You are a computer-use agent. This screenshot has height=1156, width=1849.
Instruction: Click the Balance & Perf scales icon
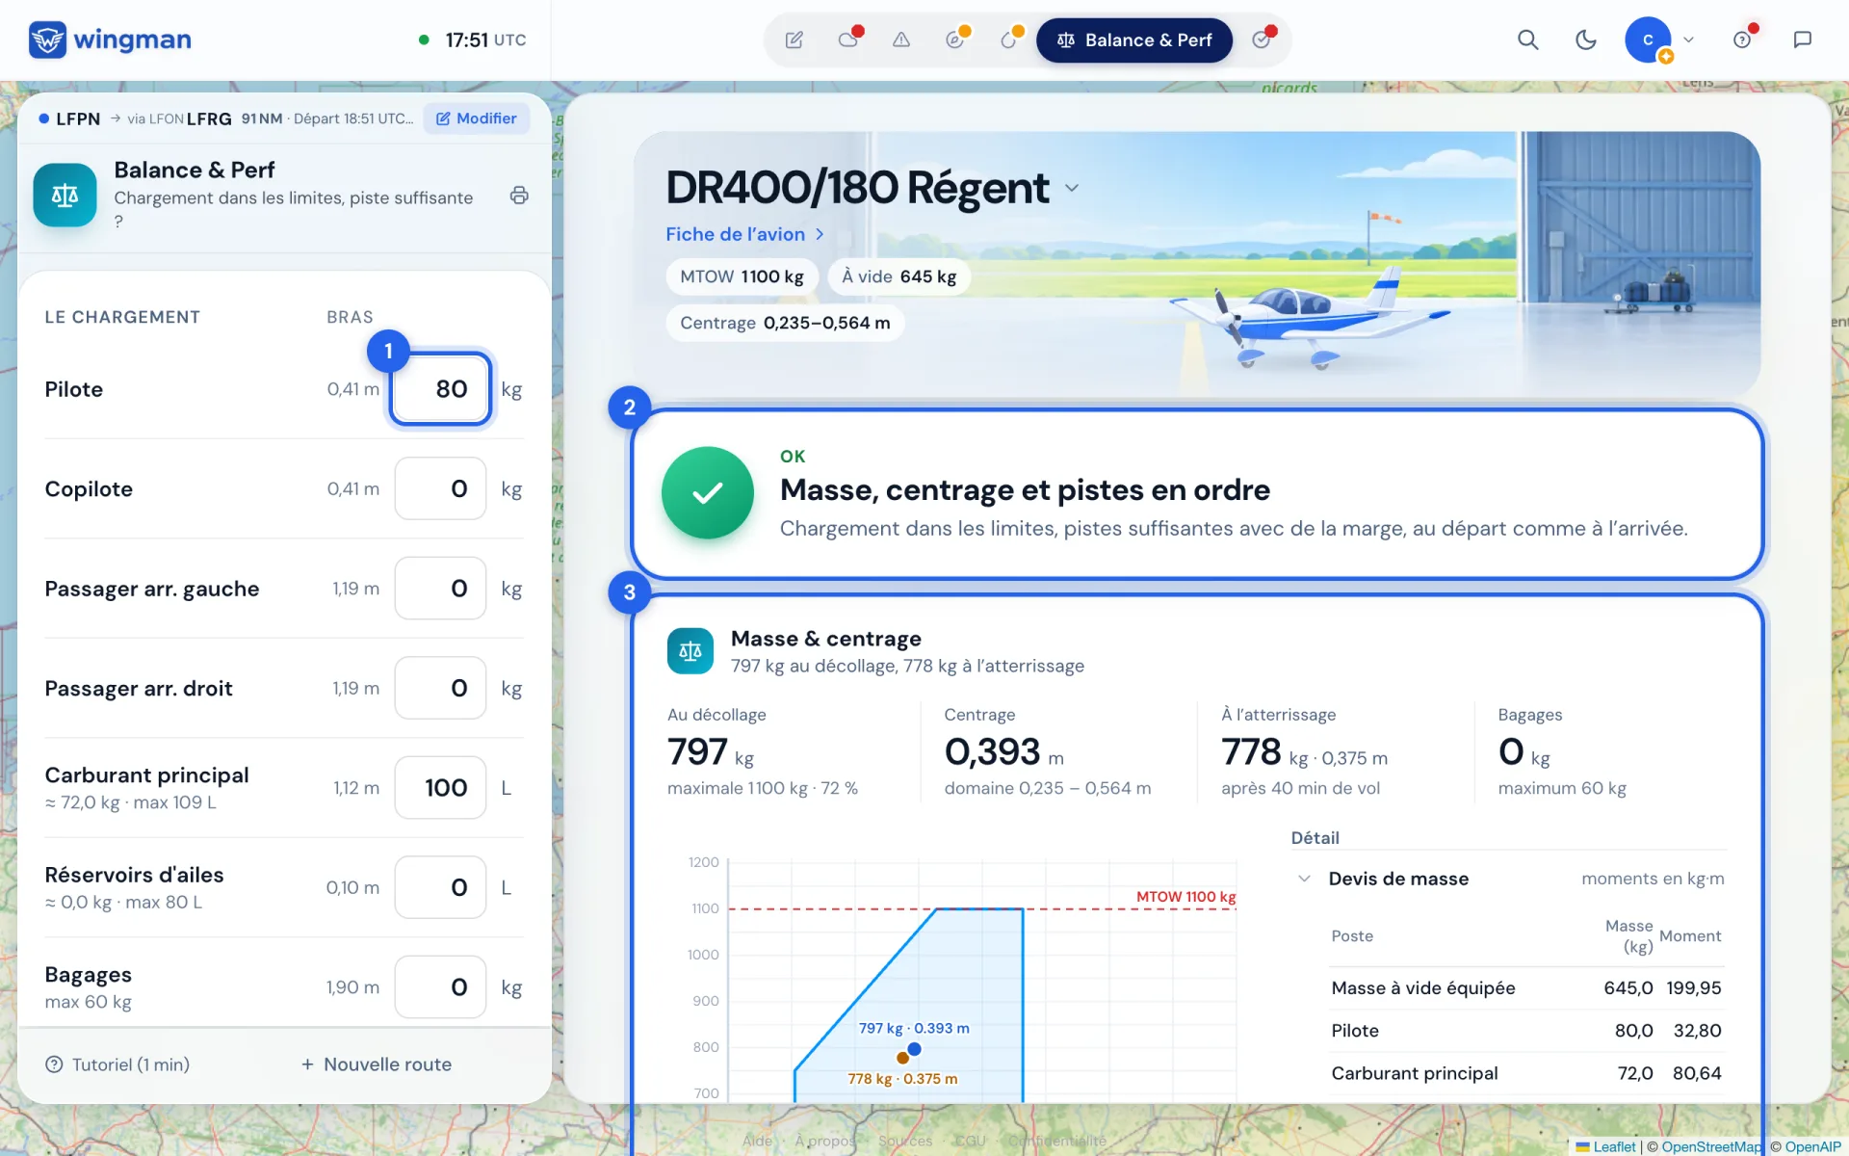click(65, 196)
